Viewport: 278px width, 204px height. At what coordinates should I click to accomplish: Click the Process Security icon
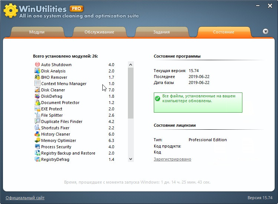[x=37, y=147]
